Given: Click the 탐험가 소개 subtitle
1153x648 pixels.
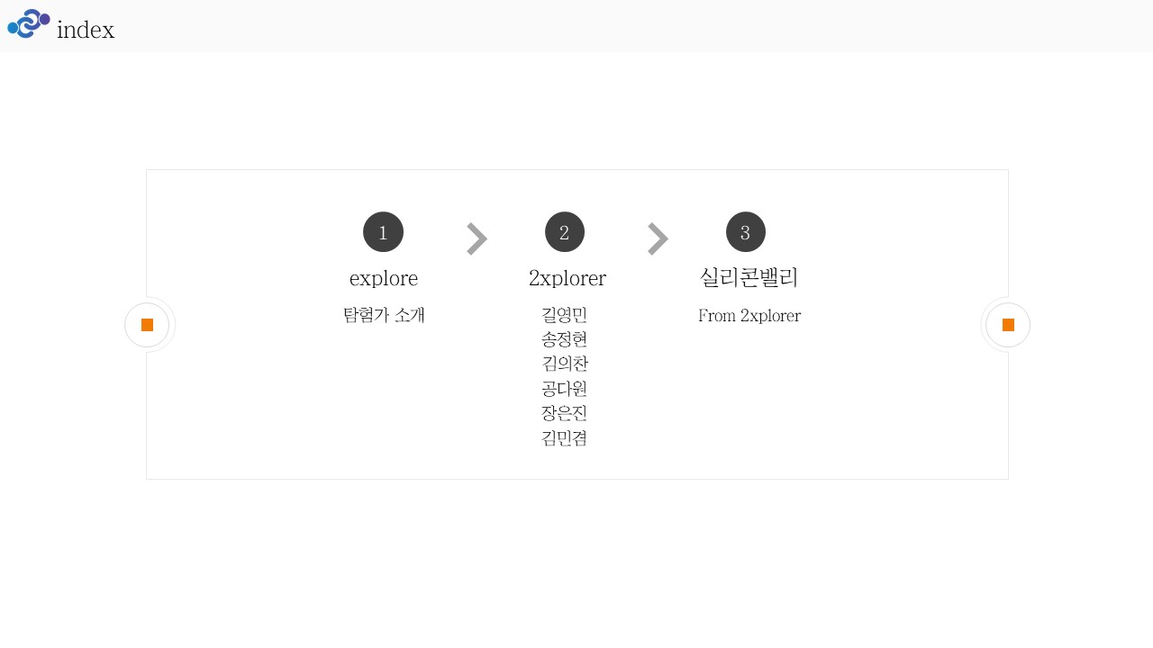Looking at the screenshot, I should (x=384, y=315).
